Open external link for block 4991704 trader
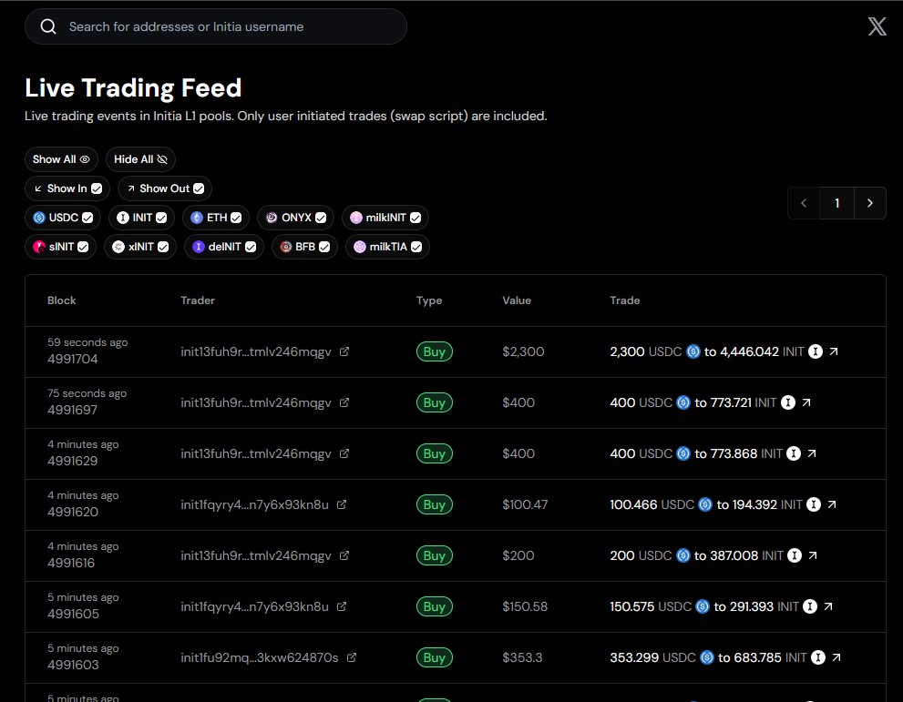This screenshot has width=903, height=702. pos(344,351)
